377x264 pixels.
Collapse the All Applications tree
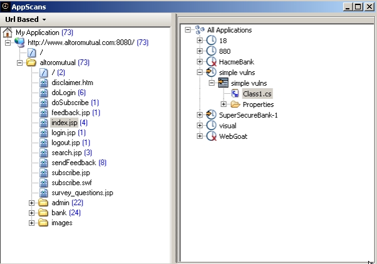(x=188, y=30)
